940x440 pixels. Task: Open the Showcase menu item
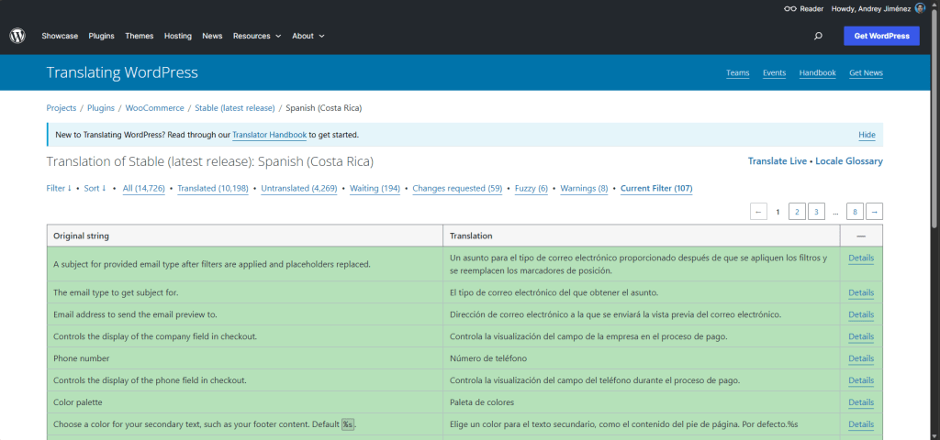[60, 36]
